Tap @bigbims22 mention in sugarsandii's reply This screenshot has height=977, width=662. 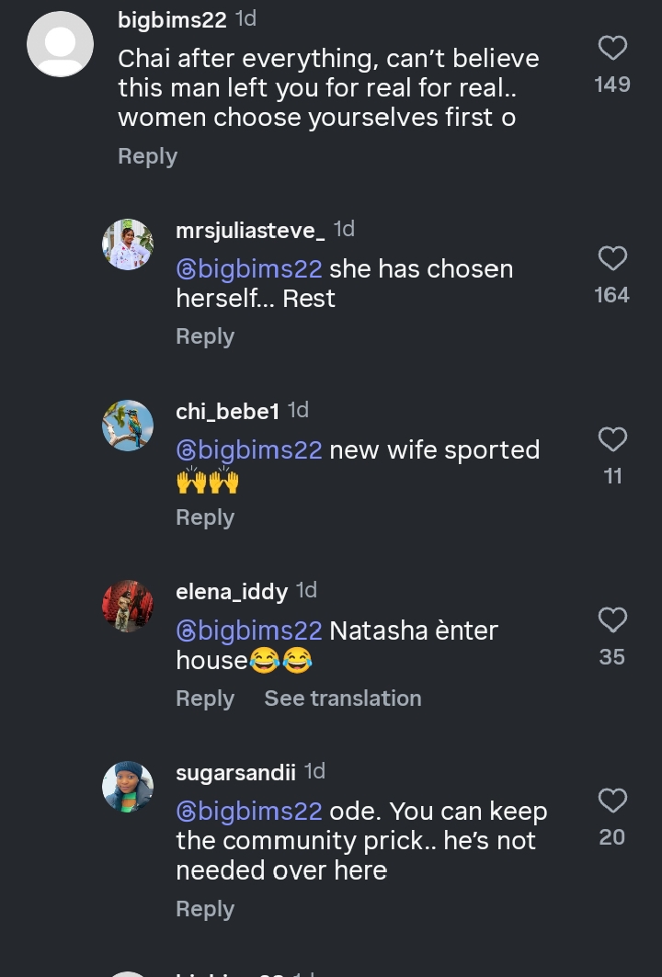click(249, 812)
